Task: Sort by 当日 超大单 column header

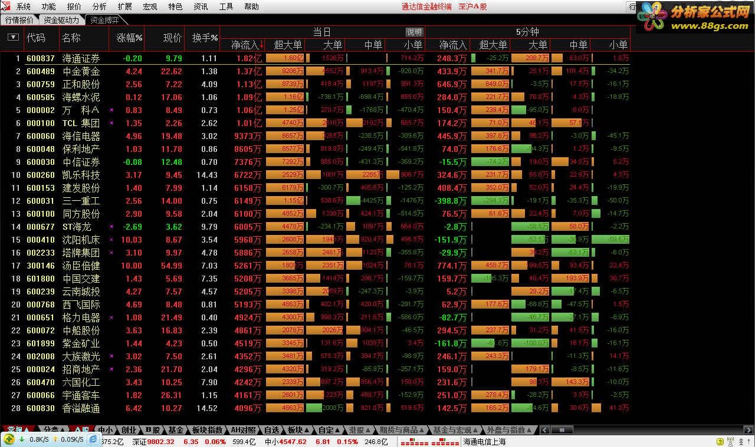Action: click(x=288, y=45)
